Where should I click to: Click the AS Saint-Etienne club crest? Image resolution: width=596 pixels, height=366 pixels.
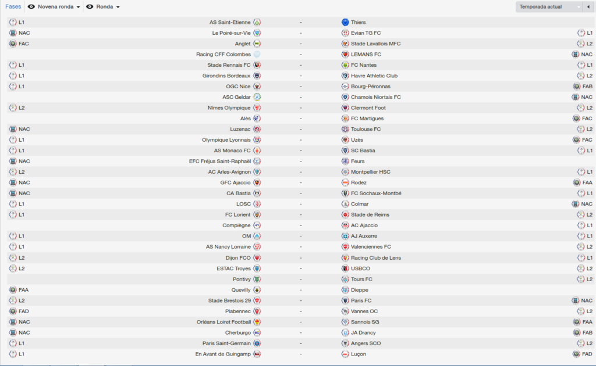pos(257,23)
